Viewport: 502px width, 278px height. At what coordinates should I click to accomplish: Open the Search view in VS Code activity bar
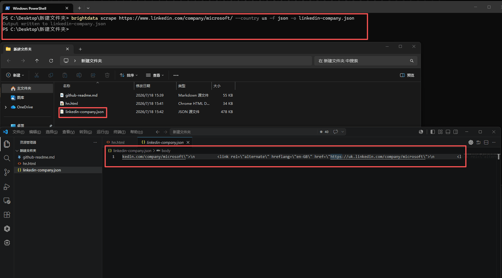point(7,158)
